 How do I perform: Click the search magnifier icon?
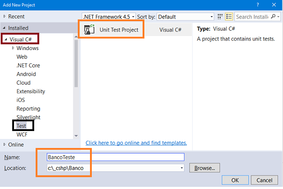click(x=273, y=17)
